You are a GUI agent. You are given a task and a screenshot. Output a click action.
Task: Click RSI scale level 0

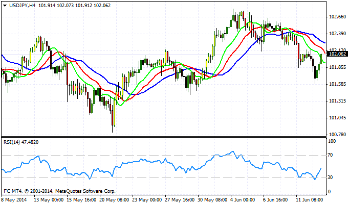tap(329, 192)
